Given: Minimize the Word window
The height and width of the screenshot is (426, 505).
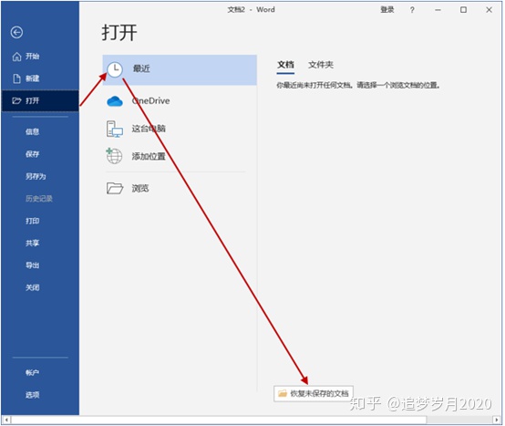Looking at the screenshot, I should coord(438,10).
